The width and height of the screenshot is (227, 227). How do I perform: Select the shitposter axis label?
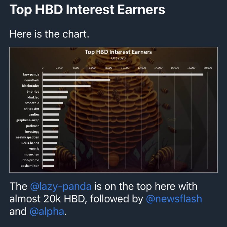32,109
